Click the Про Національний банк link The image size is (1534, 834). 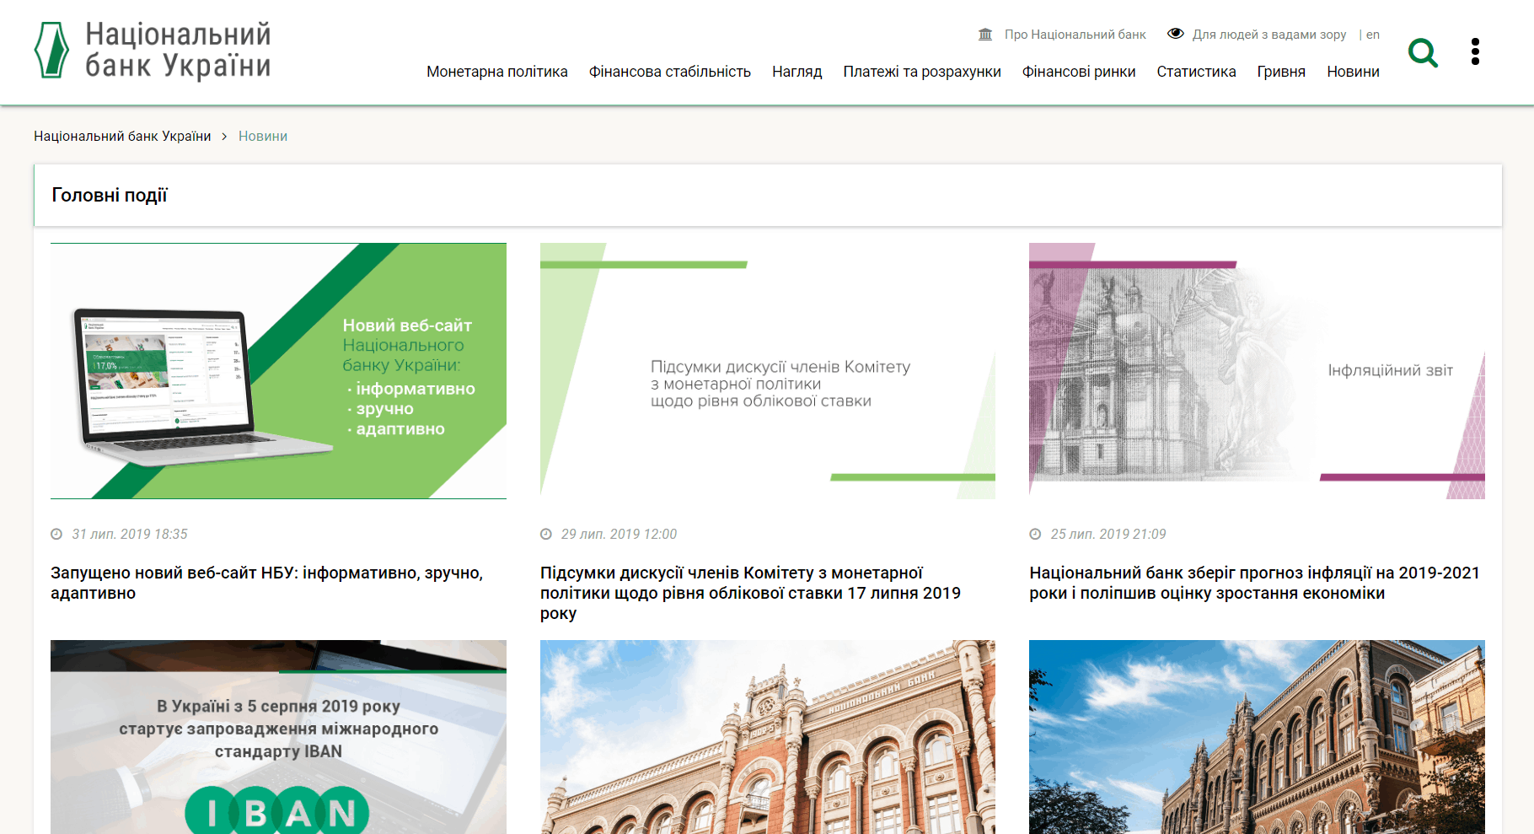pos(1075,35)
